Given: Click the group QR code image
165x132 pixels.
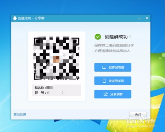Looking at the screenshot, I should (56, 58).
